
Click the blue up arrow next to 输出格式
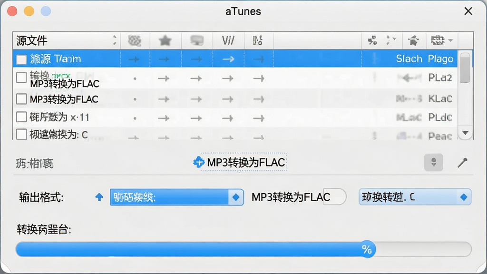tap(99, 197)
